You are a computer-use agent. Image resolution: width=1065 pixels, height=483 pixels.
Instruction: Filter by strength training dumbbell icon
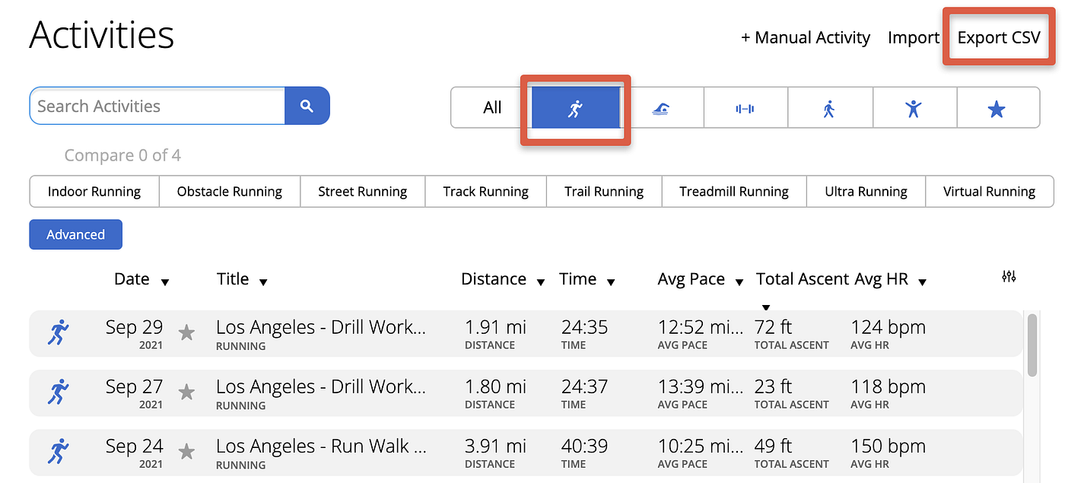coord(745,109)
